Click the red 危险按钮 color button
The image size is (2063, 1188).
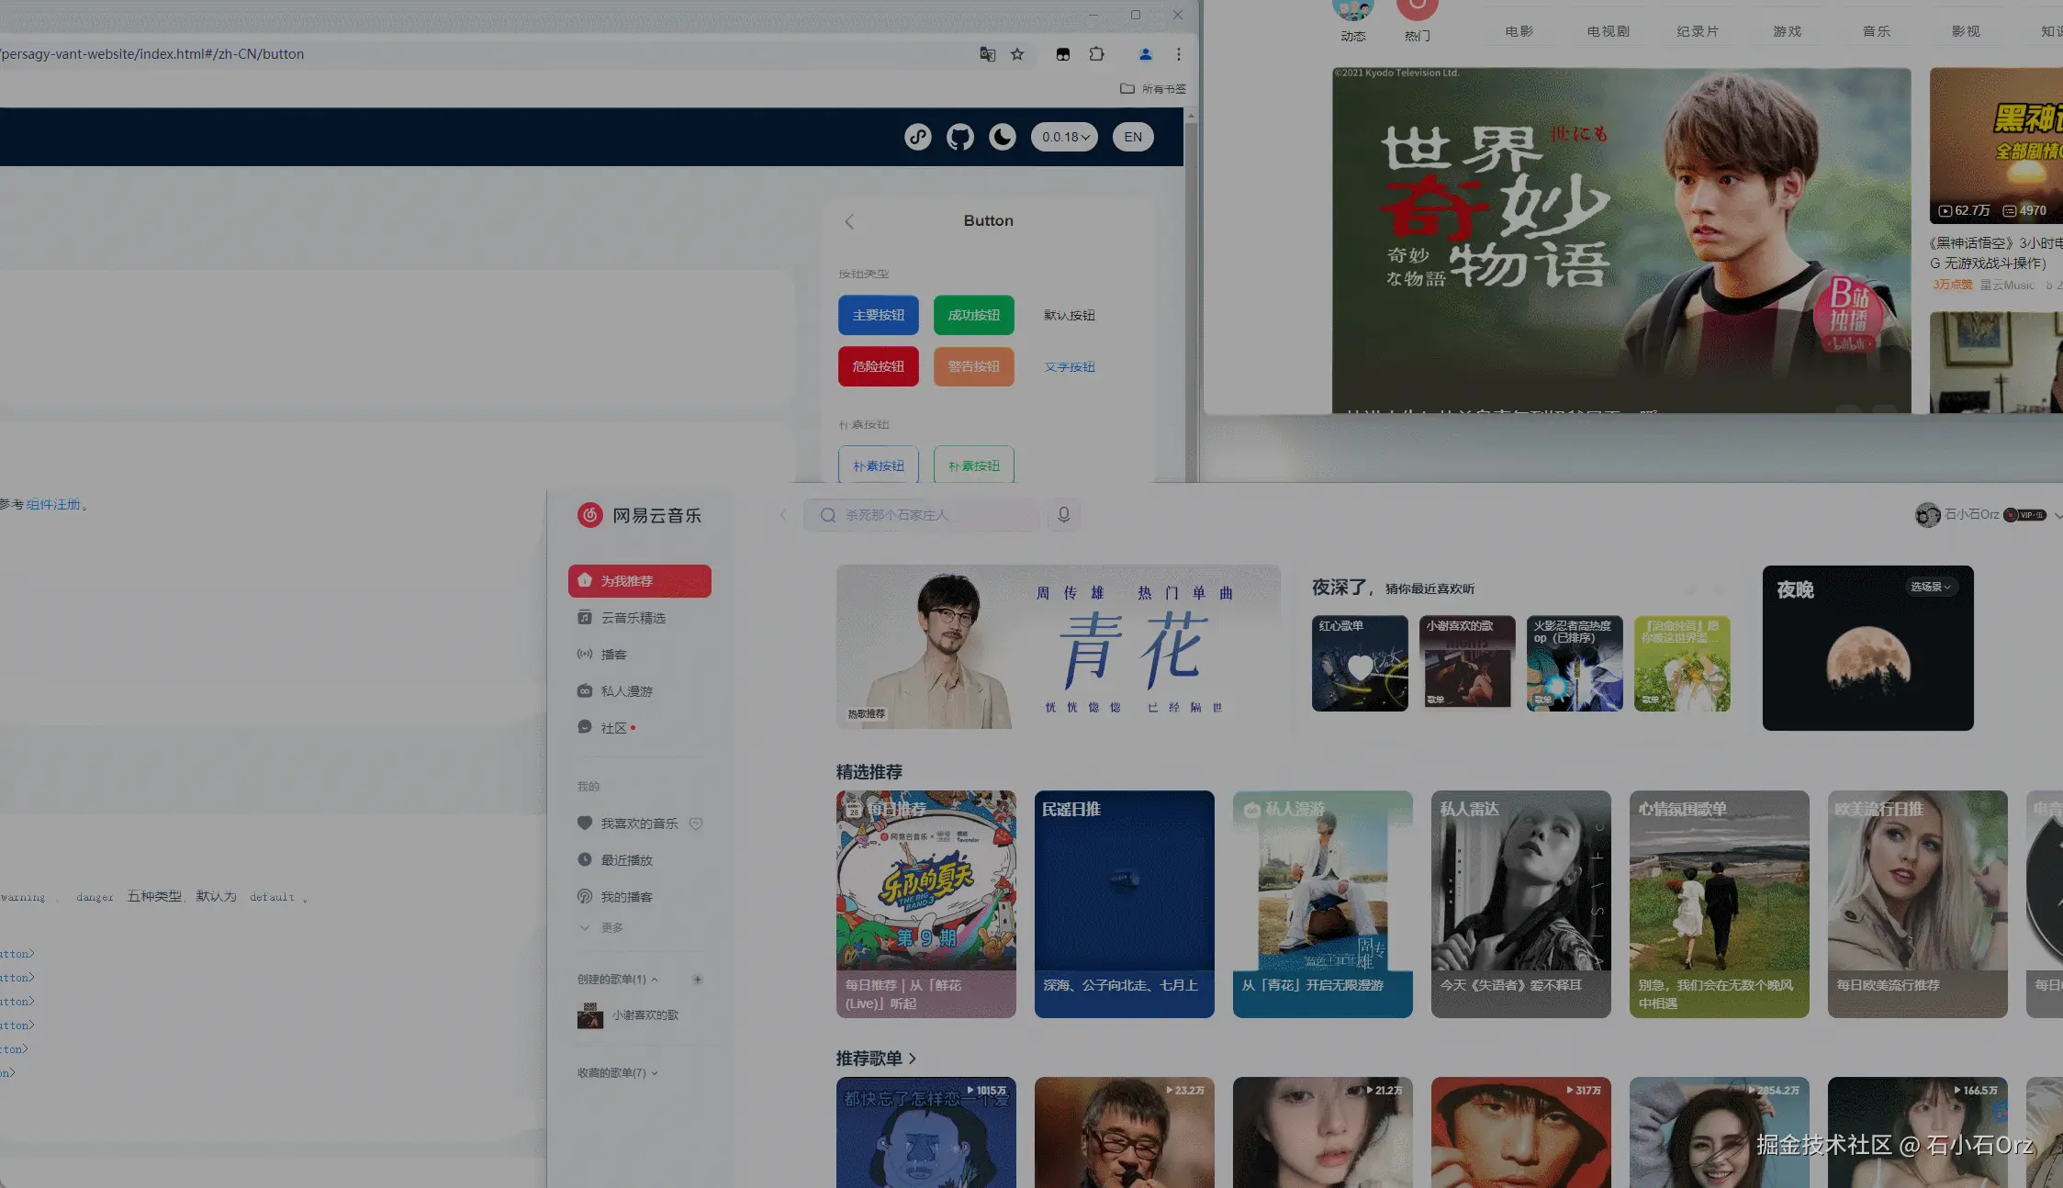pyautogui.click(x=878, y=366)
